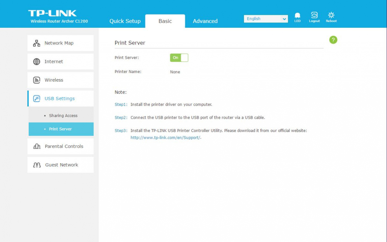Click the 'Step2:' label

121,117
